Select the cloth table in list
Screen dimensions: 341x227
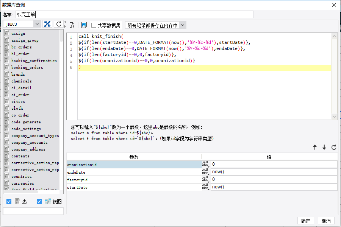(x=17, y=108)
